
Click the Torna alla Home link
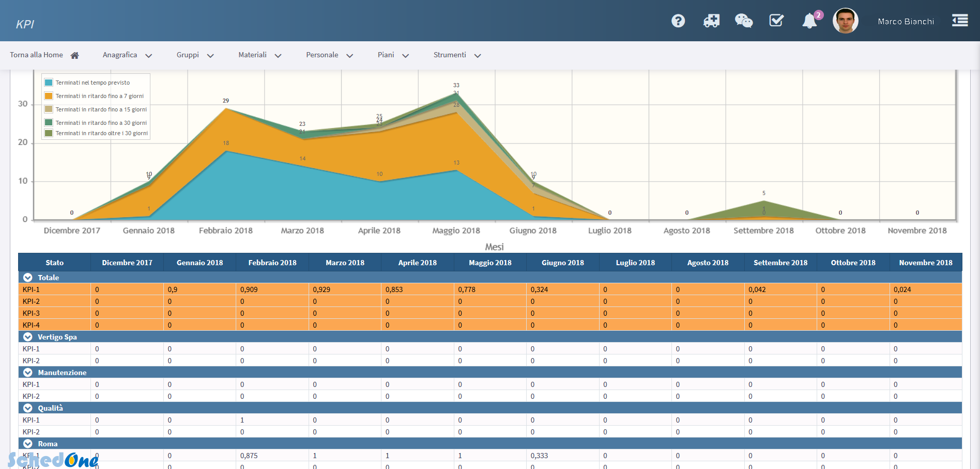click(36, 55)
